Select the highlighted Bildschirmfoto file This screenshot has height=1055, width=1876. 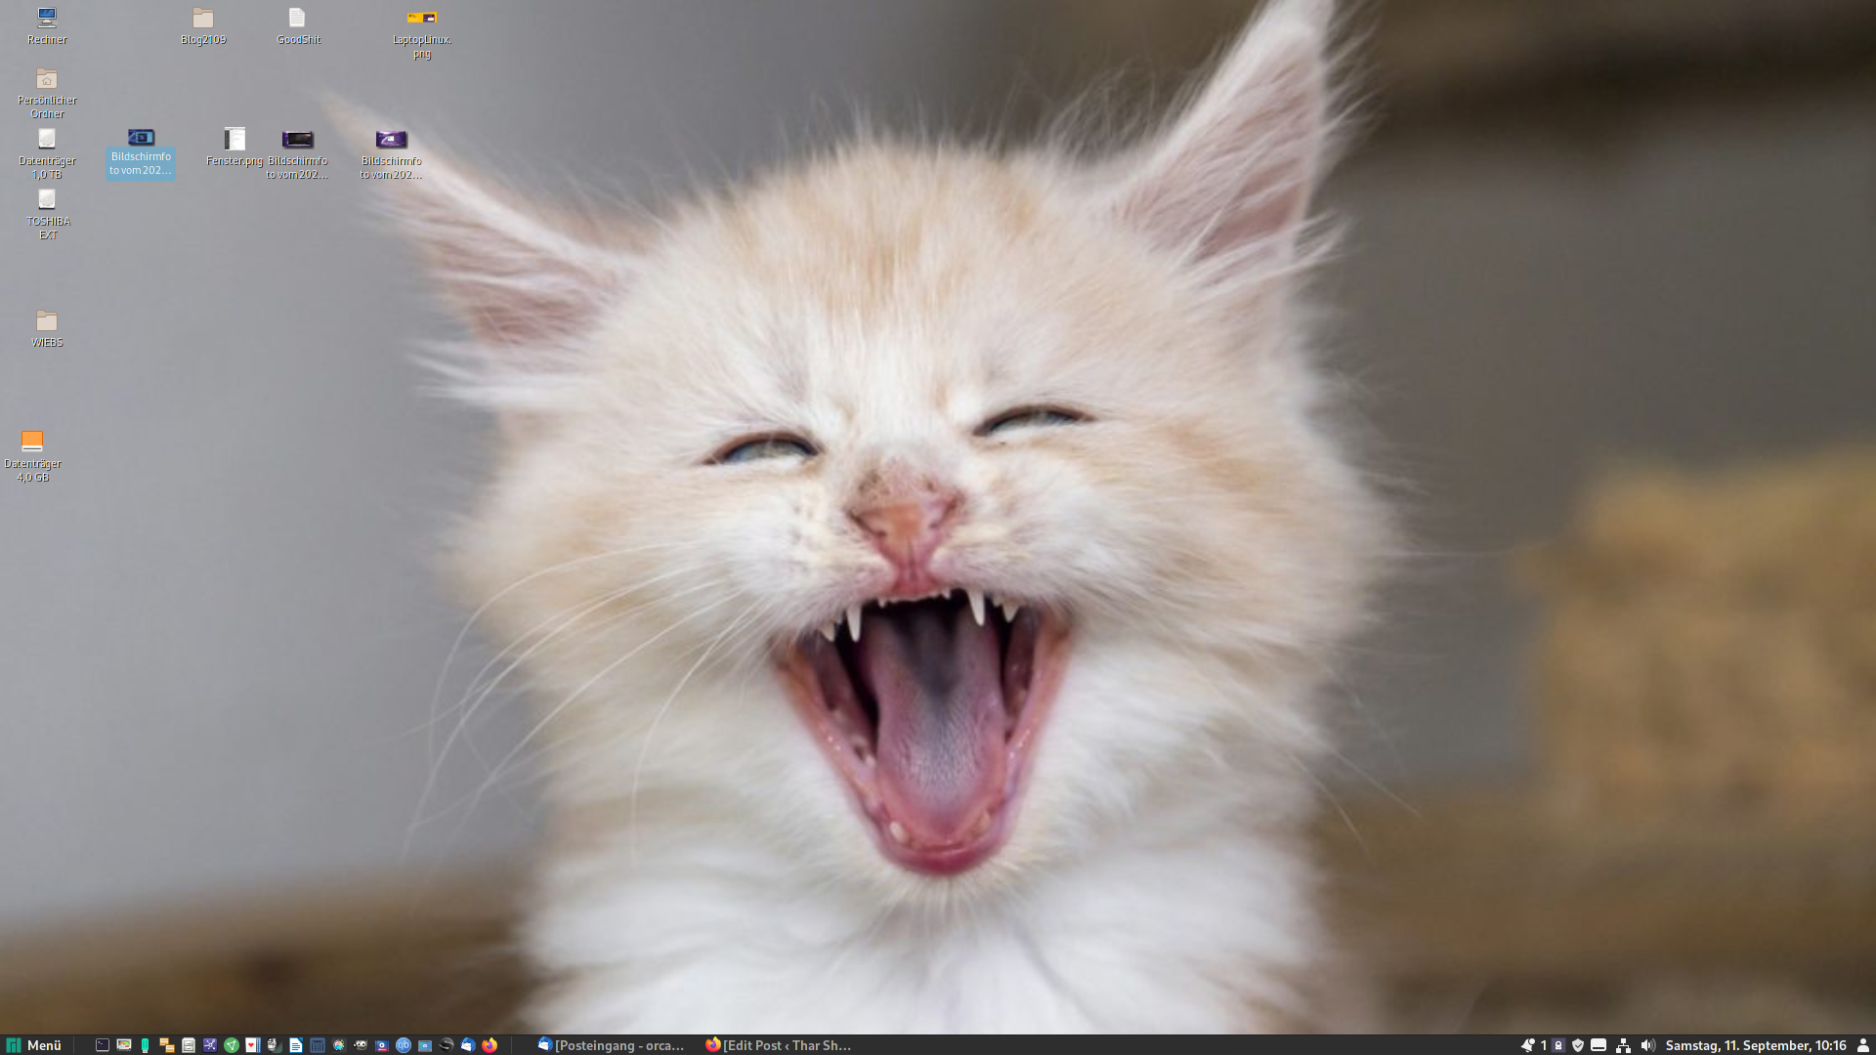[141, 152]
